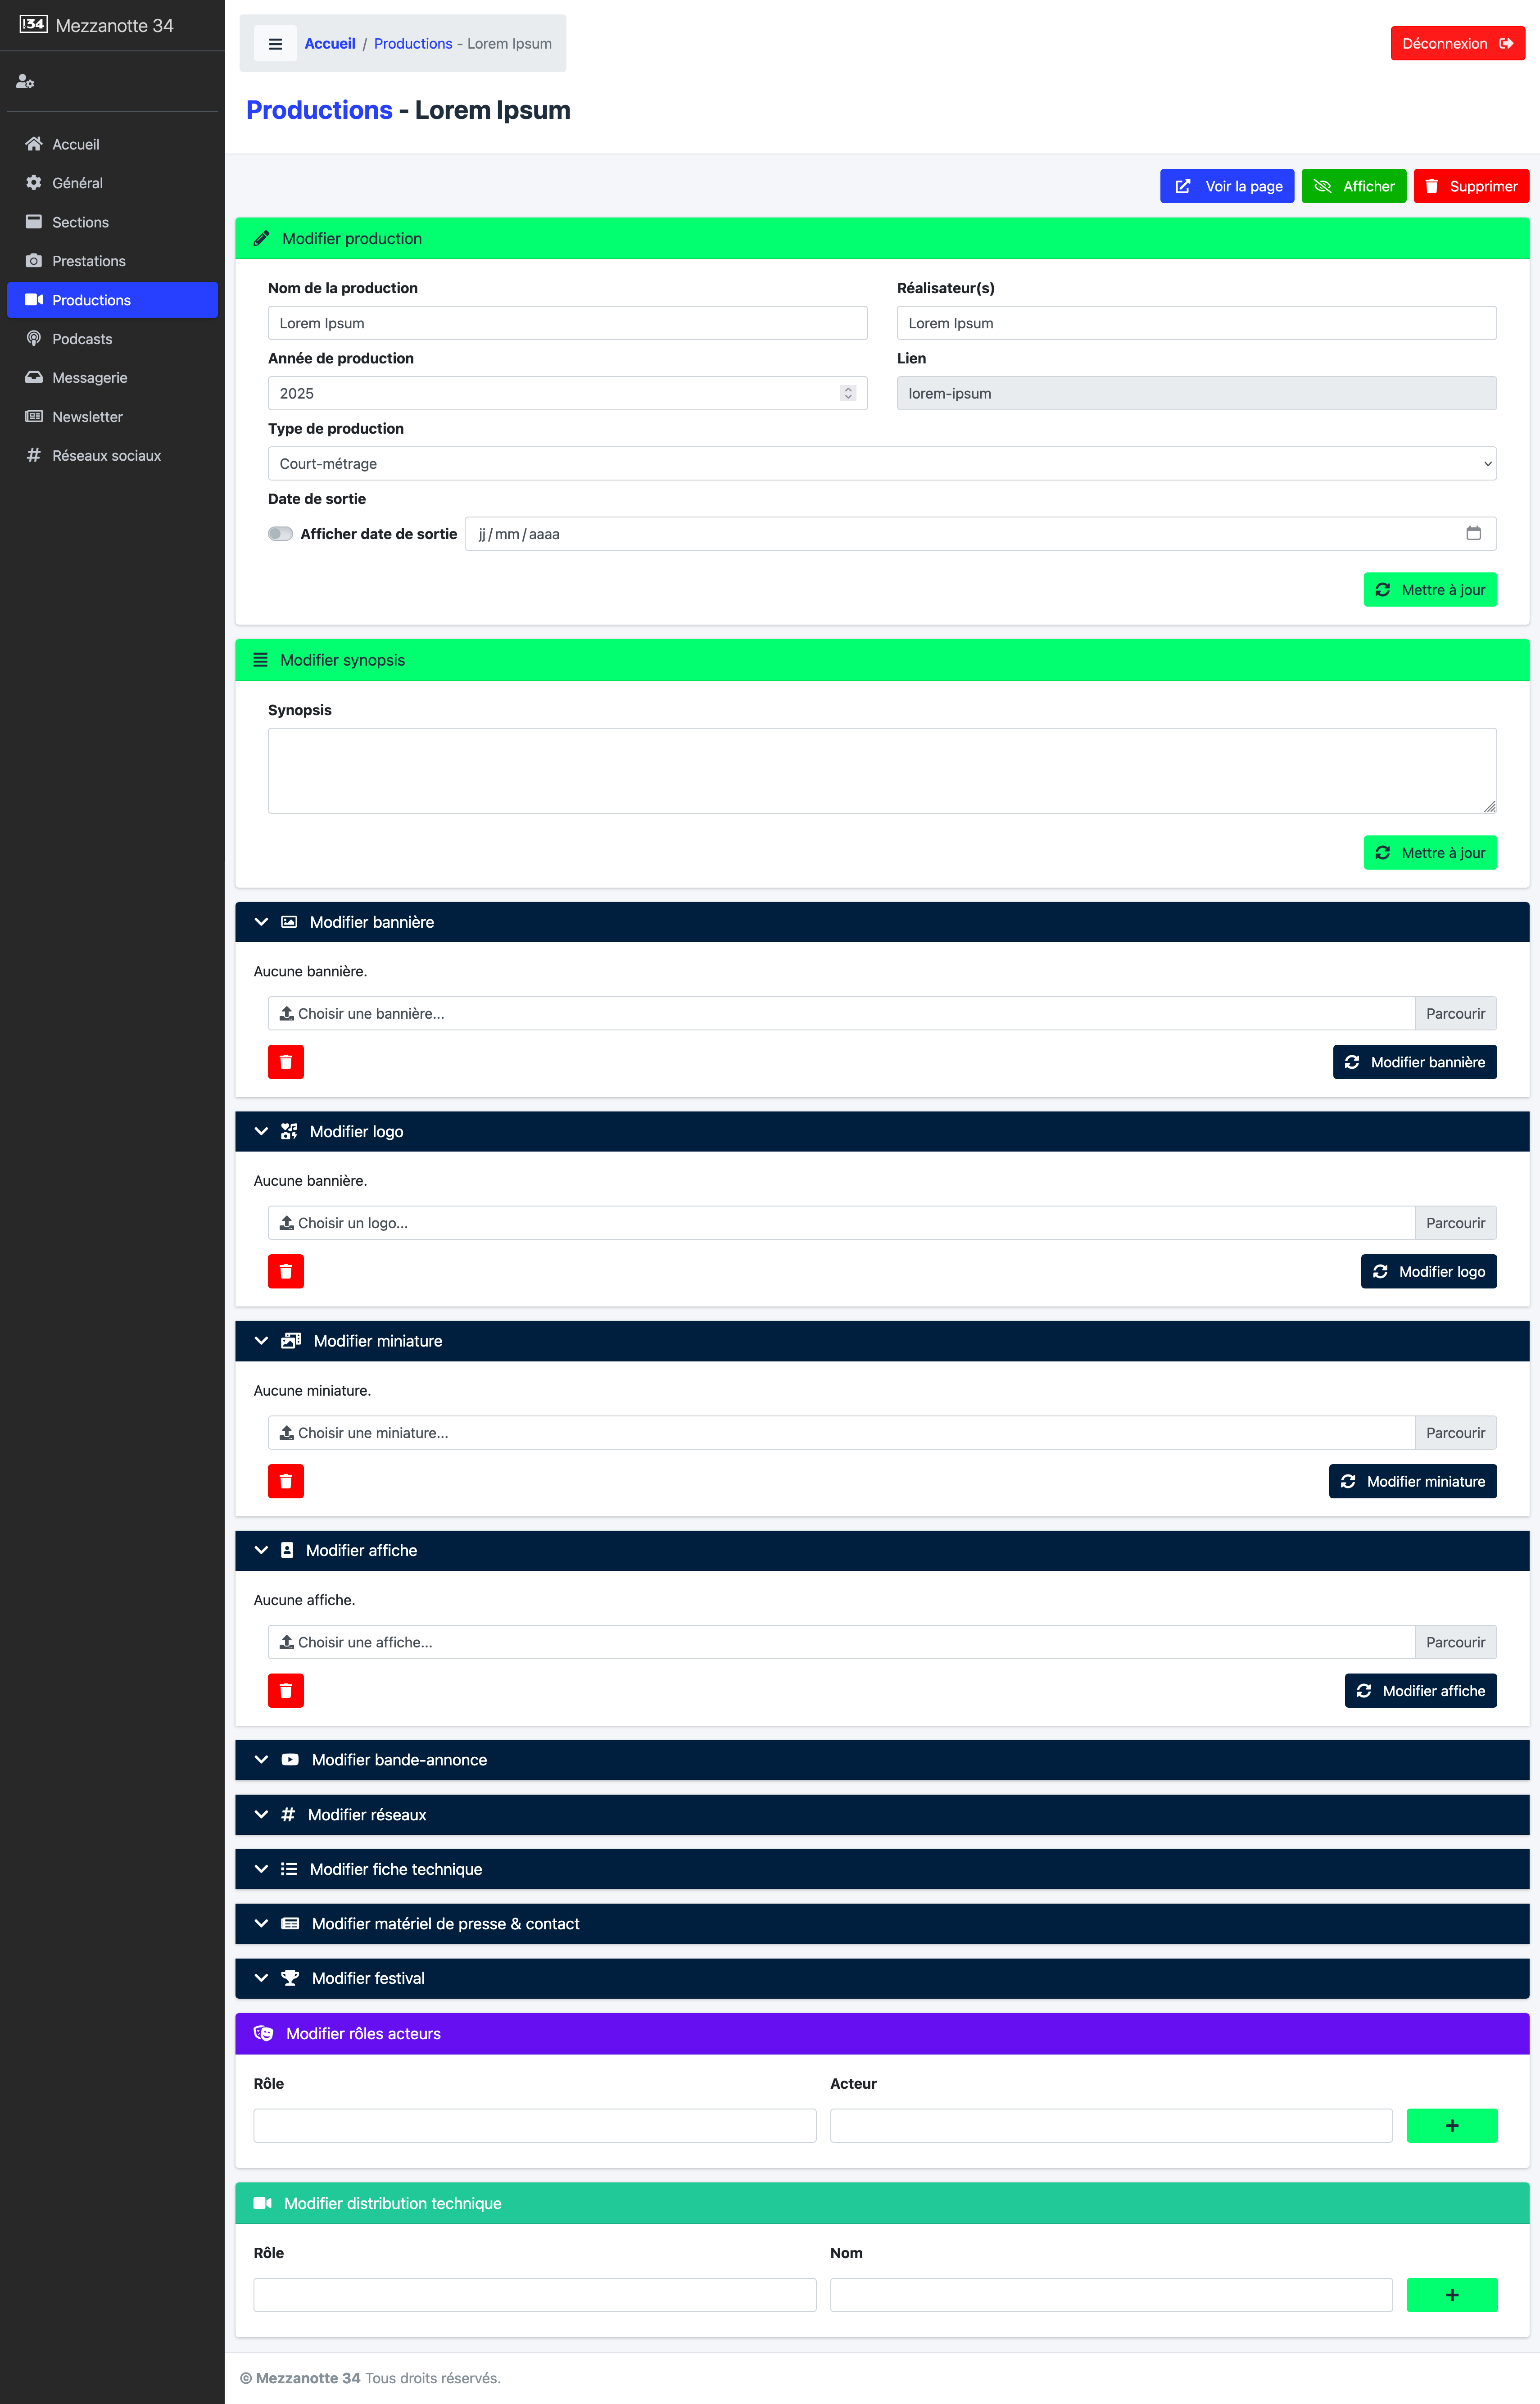Click the hamburger menu icon in breadcrumb bar

(275, 44)
